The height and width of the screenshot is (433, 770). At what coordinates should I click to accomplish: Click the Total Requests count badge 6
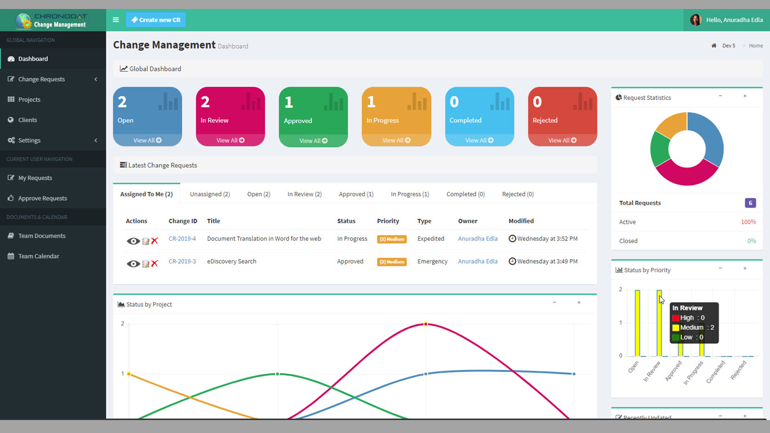pyautogui.click(x=750, y=203)
